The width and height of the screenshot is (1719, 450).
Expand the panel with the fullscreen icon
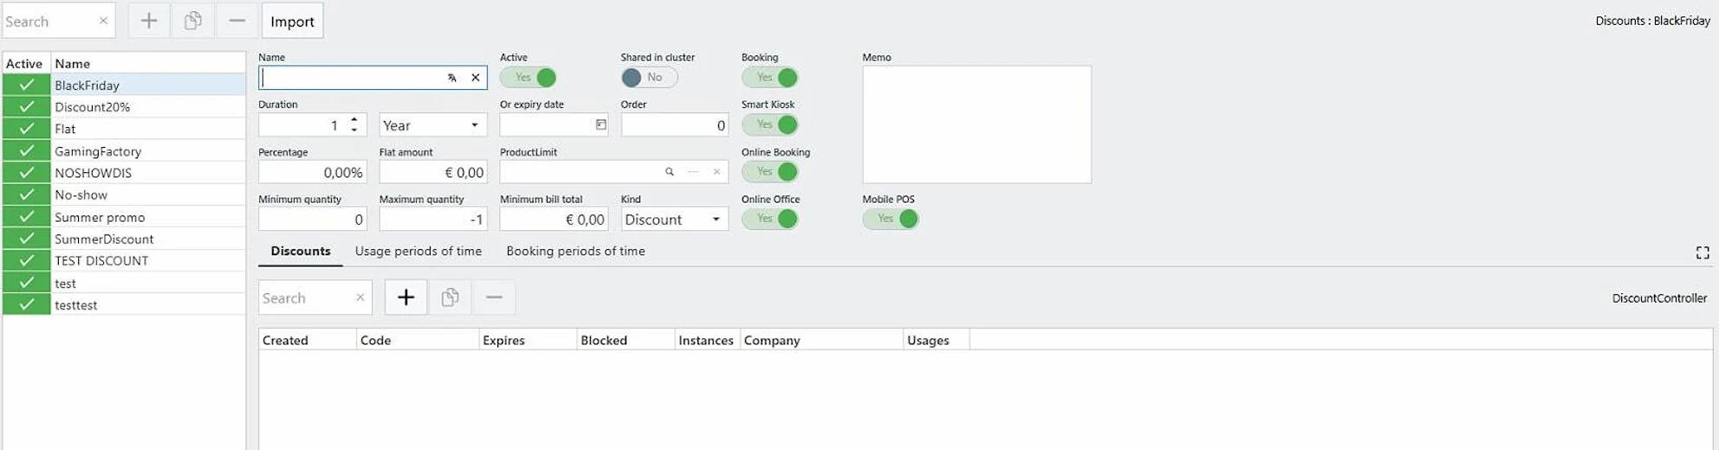pos(1702,253)
